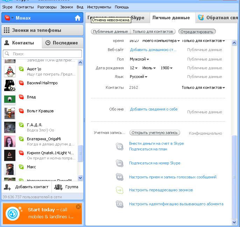Click the online status icon beside Г.А.Д.Я.
The width and height of the screenshot is (240, 227).
pos(21,125)
